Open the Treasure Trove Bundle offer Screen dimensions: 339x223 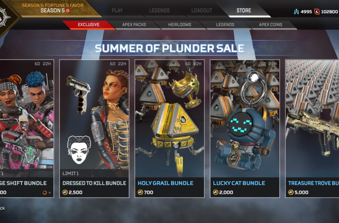(x=312, y=129)
